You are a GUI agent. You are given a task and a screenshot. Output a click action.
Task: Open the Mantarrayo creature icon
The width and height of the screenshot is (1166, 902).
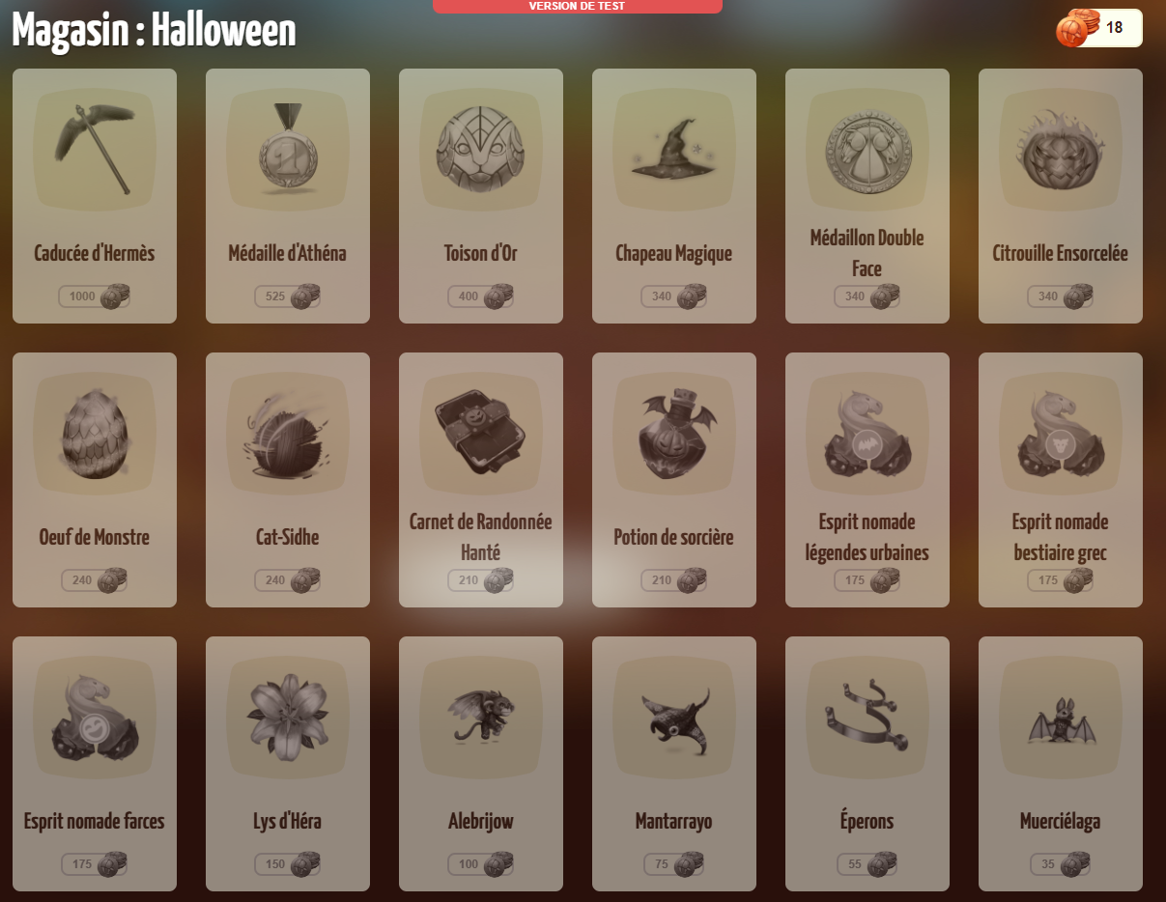[674, 718]
